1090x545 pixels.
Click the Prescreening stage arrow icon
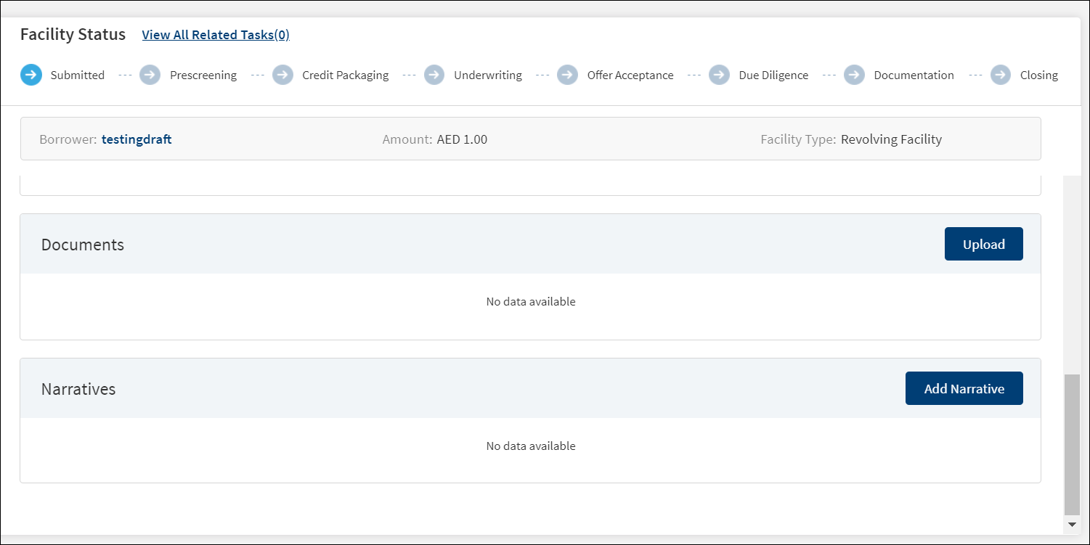click(150, 75)
